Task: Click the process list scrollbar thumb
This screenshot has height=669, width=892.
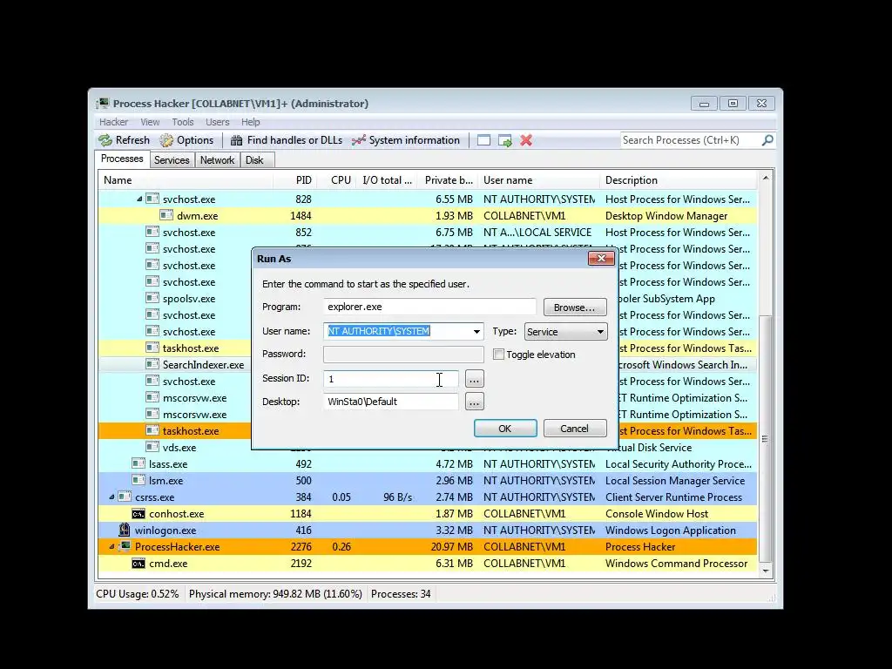Action: tap(765, 438)
